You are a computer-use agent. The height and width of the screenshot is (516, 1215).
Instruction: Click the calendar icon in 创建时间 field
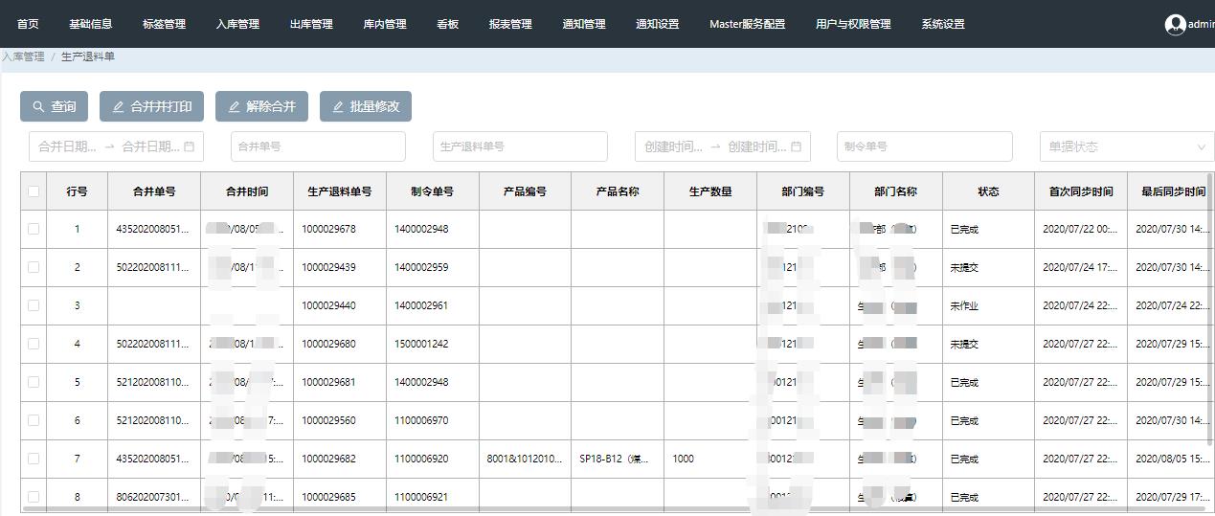pyautogui.click(x=796, y=146)
